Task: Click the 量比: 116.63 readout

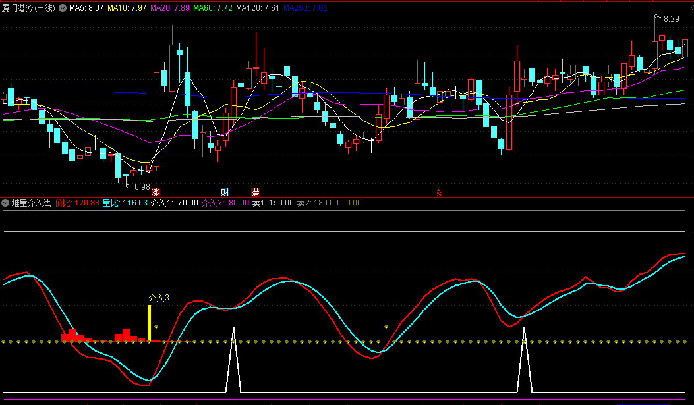Action: point(125,203)
